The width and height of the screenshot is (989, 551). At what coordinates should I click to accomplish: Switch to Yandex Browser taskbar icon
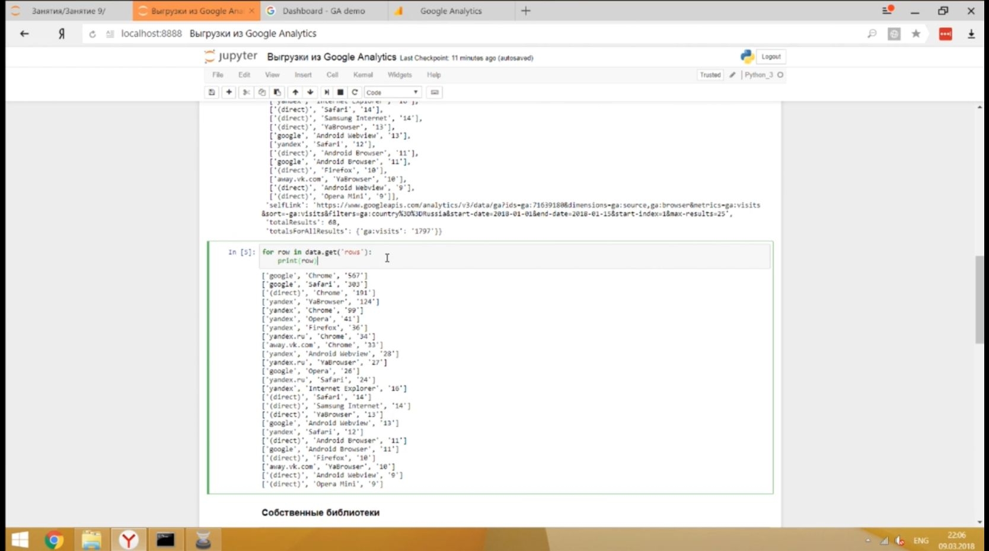pos(128,540)
